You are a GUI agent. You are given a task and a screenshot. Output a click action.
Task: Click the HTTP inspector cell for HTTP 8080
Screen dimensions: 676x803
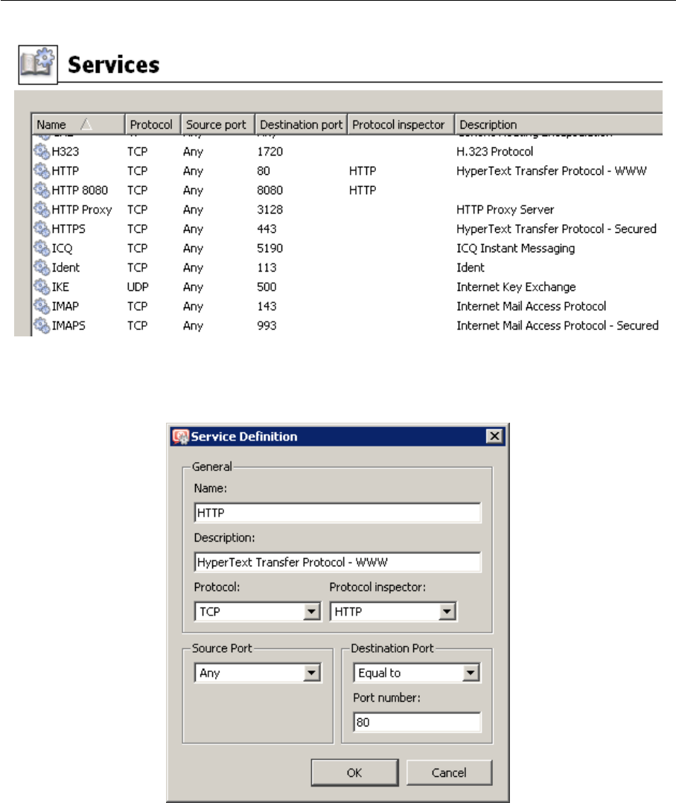tap(363, 191)
